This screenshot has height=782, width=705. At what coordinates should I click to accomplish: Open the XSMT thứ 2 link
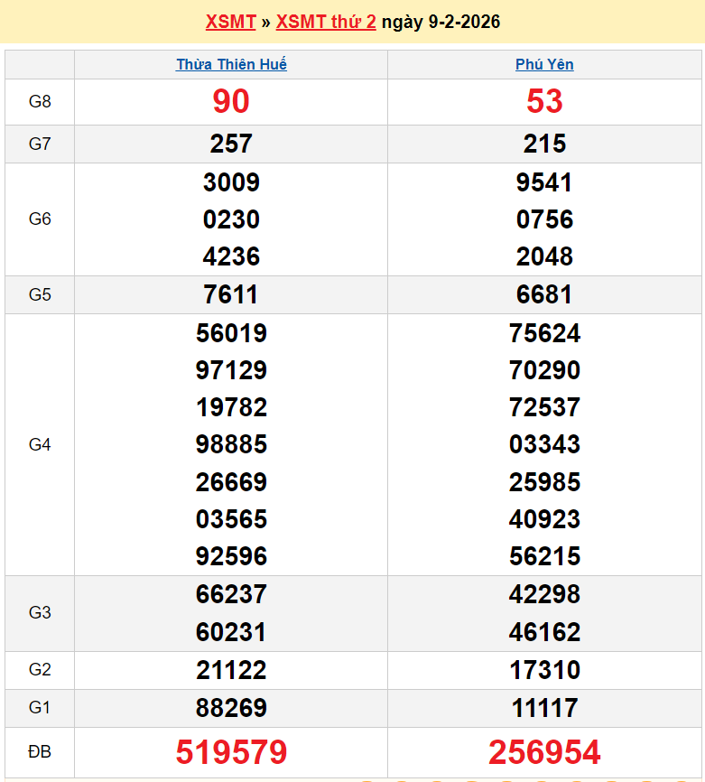(326, 22)
